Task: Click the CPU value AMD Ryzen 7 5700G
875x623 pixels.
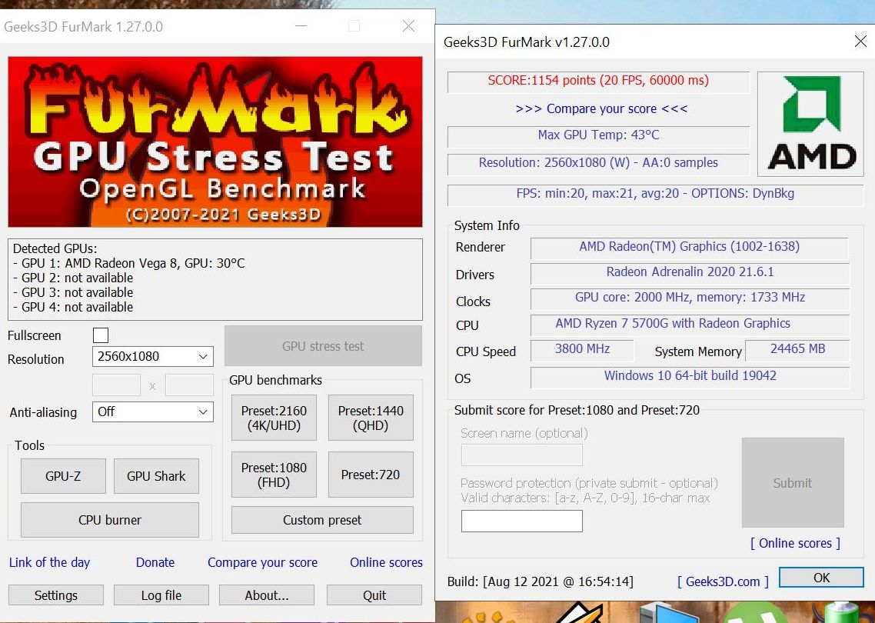Action: 689,324
